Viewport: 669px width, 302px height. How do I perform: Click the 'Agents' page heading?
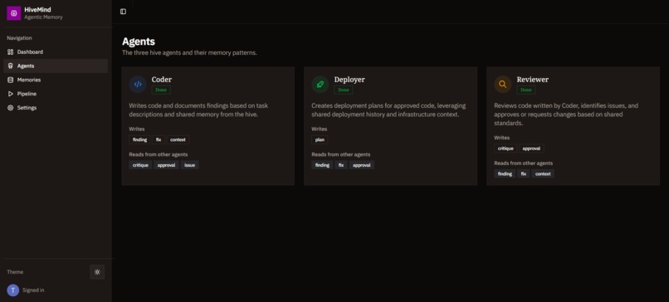click(139, 41)
